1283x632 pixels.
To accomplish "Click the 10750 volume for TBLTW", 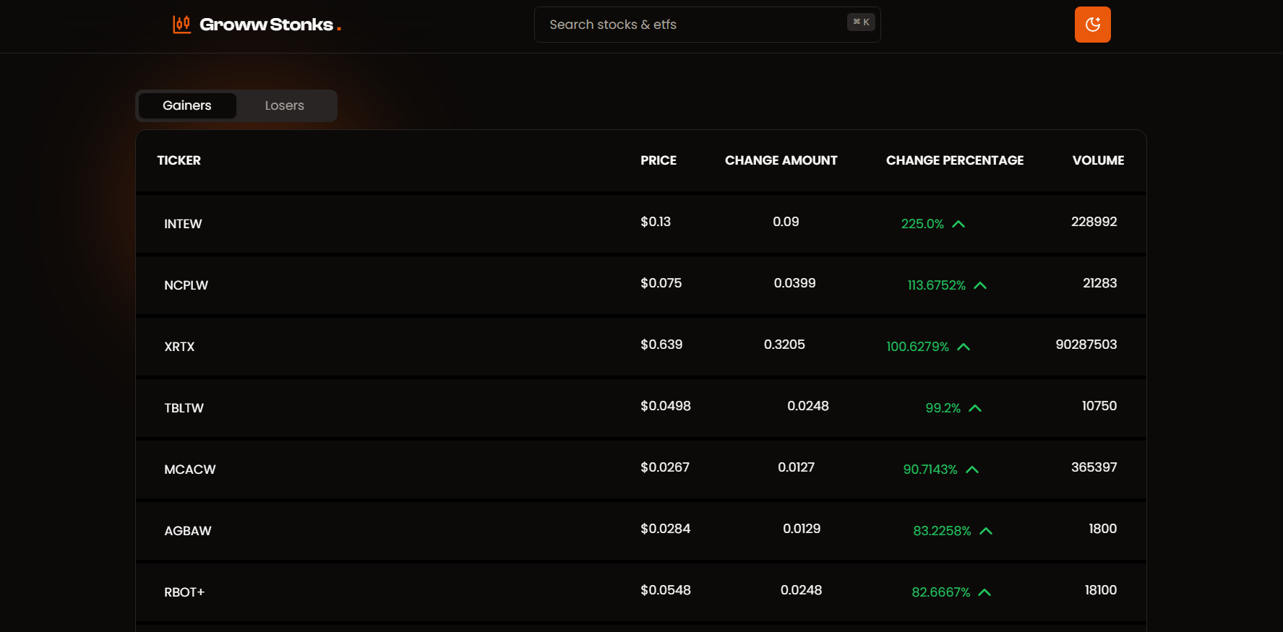I will (x=1099, y=406).
